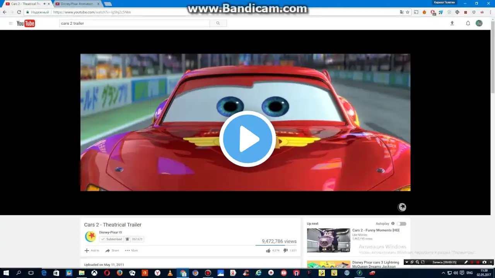This screenshot has width=495, height=278.
Task: Click the Cast icon in Chrome toolbar
Action: pyautogui.click(x=416, y=12)
